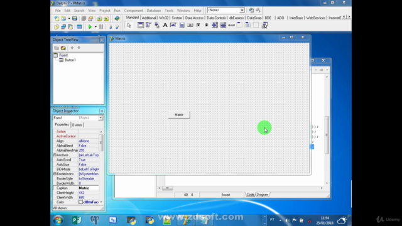
Task: Click the Step Over debug icon
Action: (x=117, y=26)
